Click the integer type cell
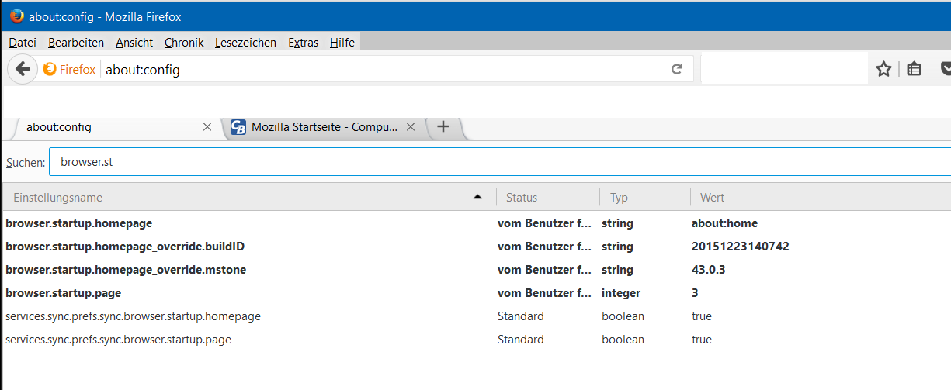951x390 pixels. (x=621, y=293)
